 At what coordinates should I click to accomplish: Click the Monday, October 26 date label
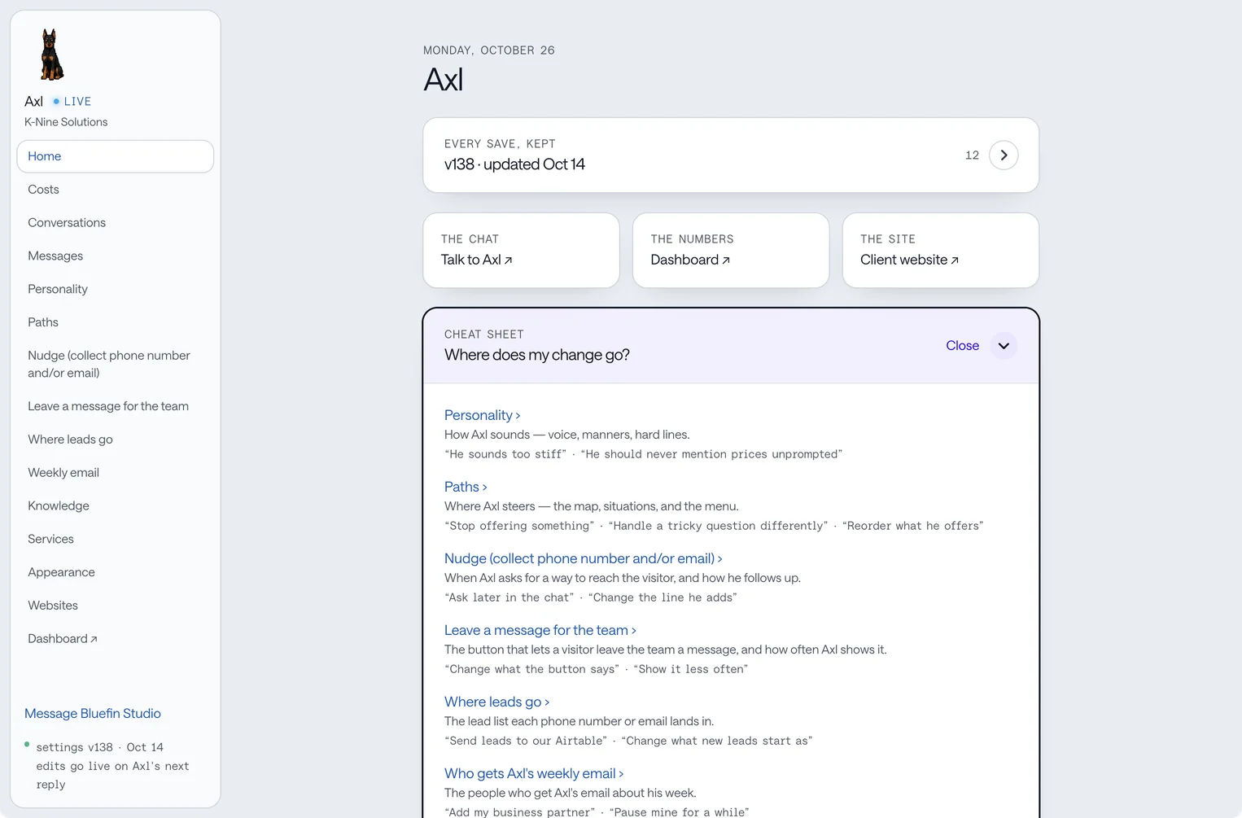coord(489,50)
